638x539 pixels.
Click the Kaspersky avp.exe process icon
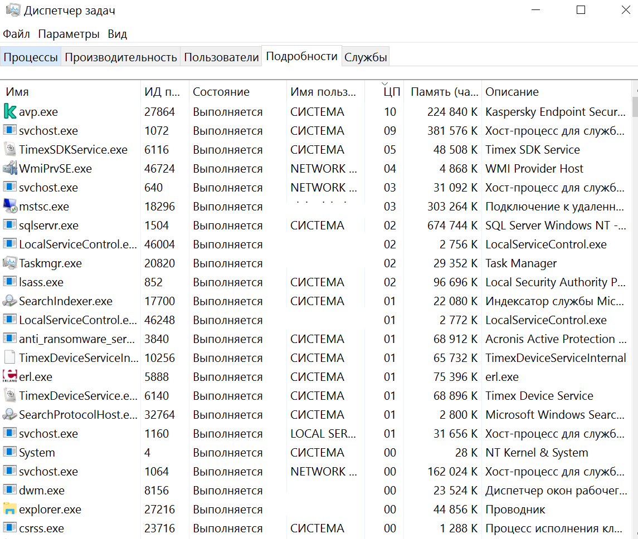pyautogui.click(x=10, y=111)
